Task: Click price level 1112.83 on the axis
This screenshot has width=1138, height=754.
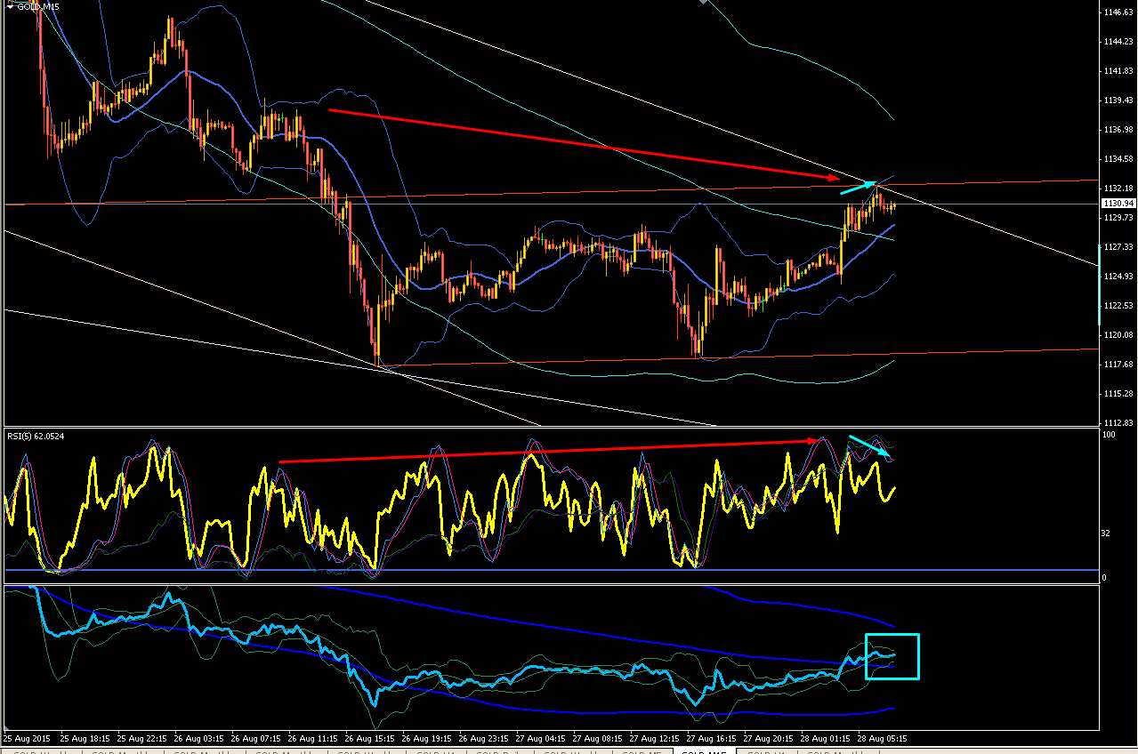Action: coord(1118,423)
